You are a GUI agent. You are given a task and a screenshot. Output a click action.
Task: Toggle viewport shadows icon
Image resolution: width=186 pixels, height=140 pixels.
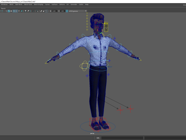click(22, 11)
